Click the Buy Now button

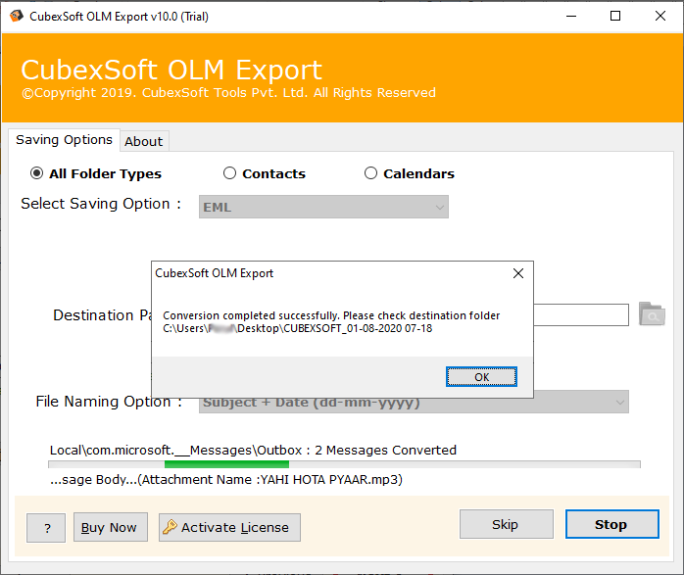tap(111, 527)
